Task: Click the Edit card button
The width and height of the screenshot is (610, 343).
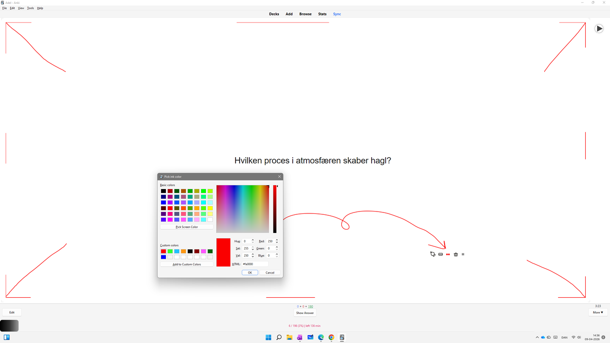Action: pos(12,313)
